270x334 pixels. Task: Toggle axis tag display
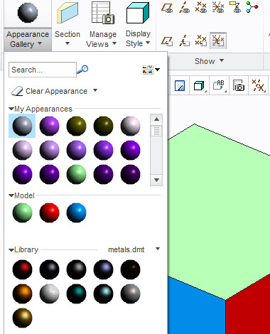coord(184,41)
